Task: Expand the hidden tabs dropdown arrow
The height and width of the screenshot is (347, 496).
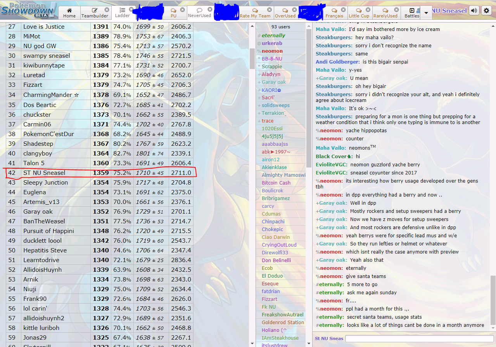Action: coord(426,13)
